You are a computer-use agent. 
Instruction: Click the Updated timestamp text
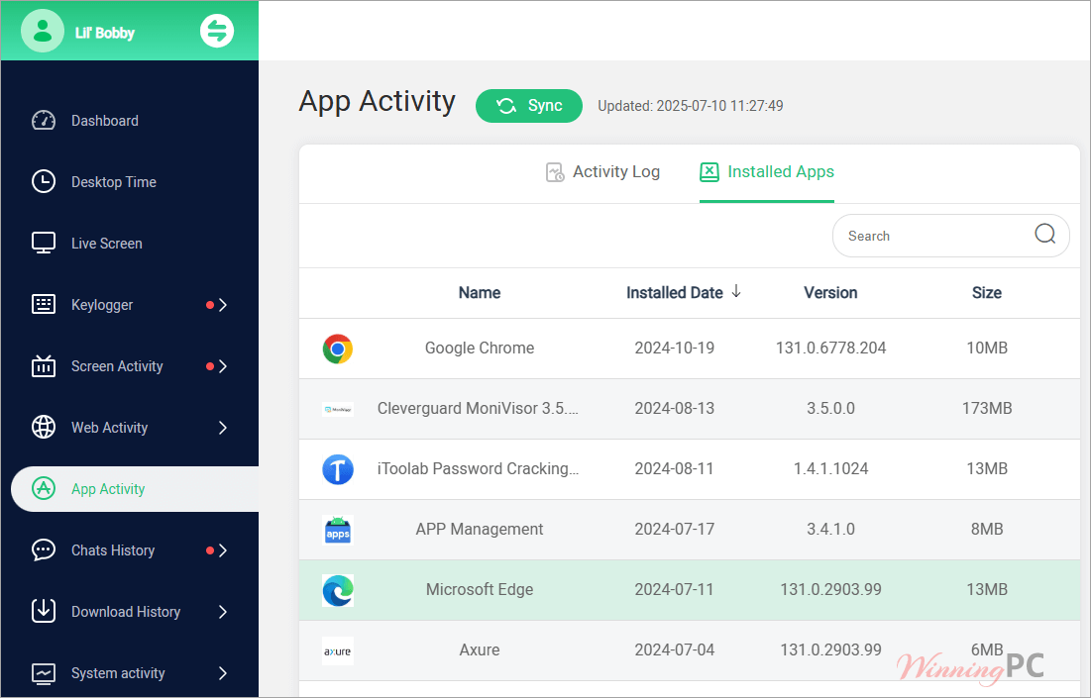pos(691,106)
